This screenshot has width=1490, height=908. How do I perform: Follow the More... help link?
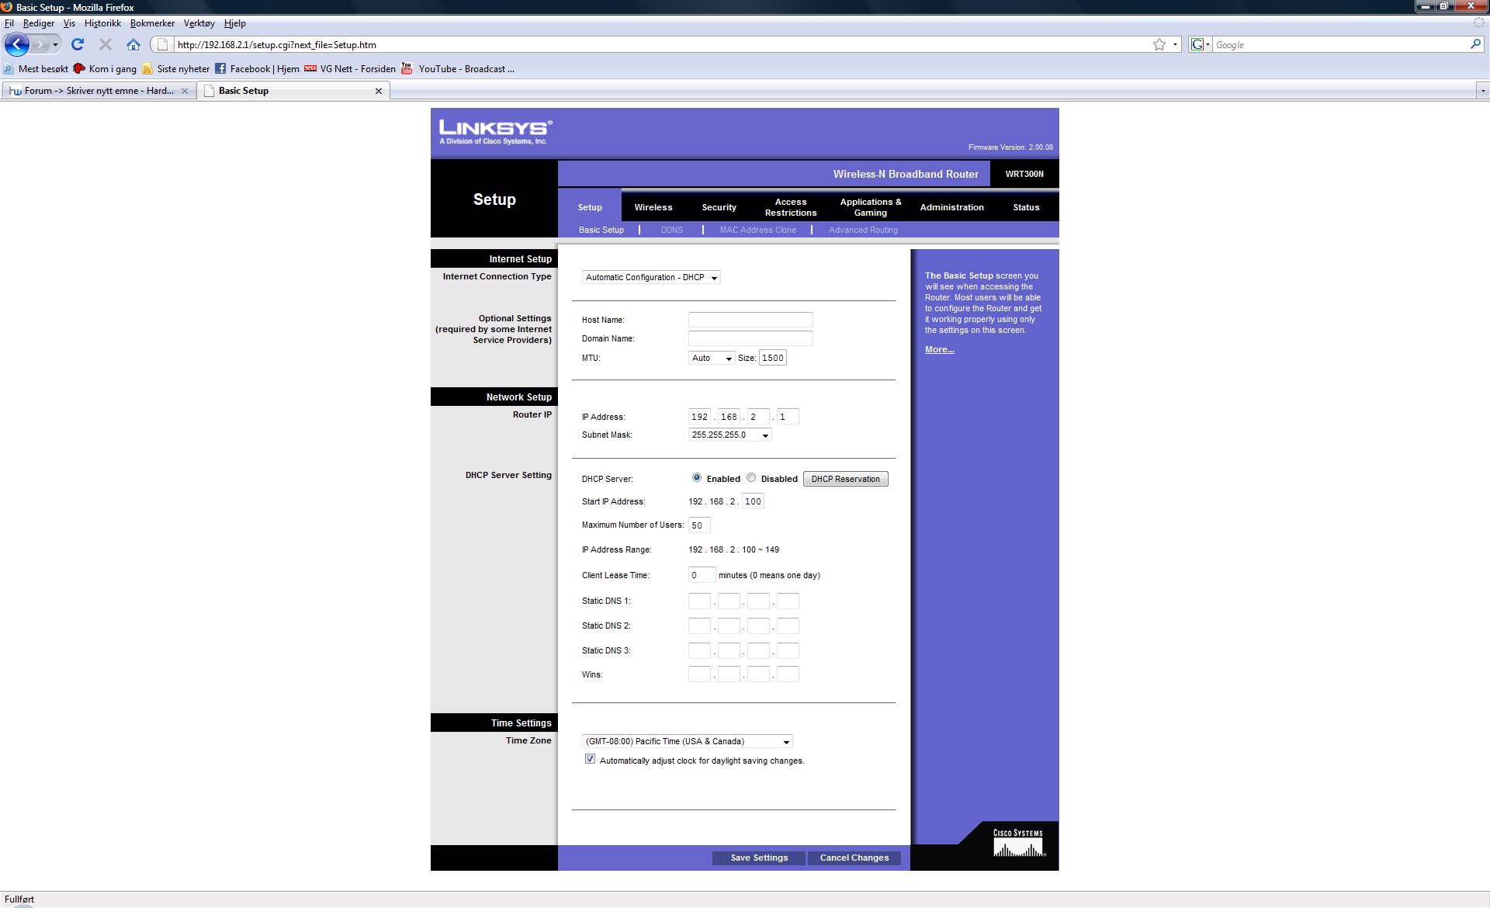(x=940, y=349)
